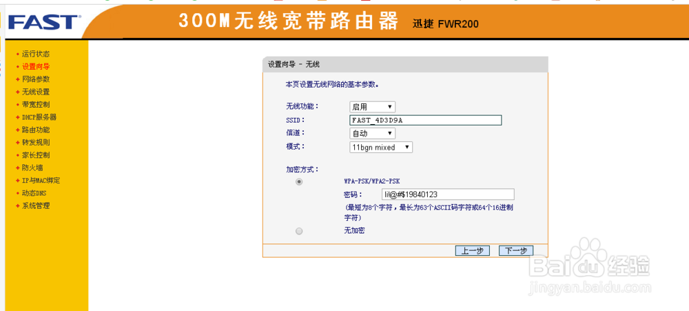Image resolution: width=689 pixels, height=311 pixels.
Task: Open 动态DNS page
Action: (x=34, y=193)
